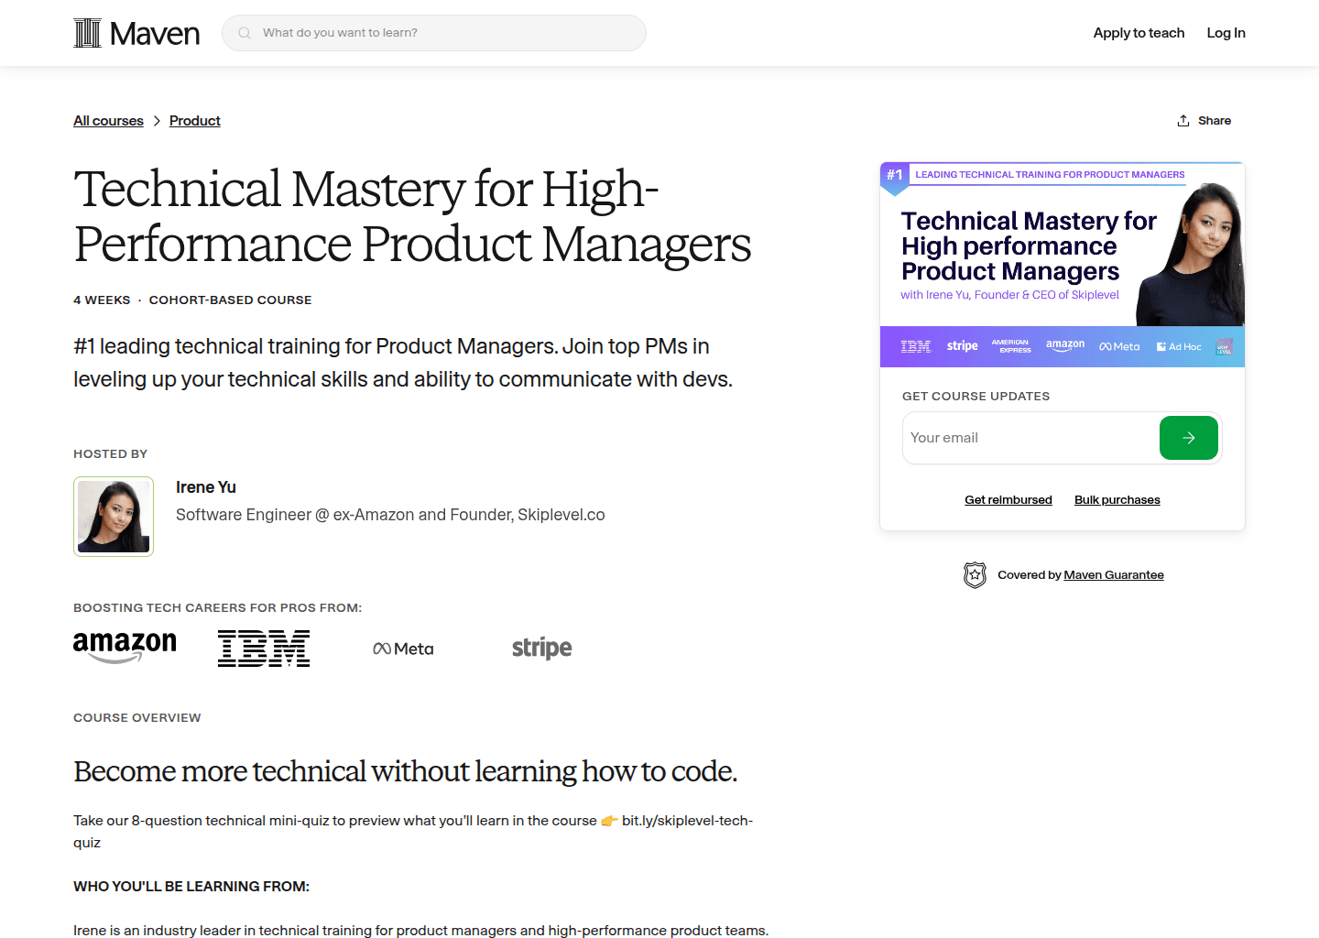Click the IBM logo in the company row
The width and height of the screenshot is (1319, 938).
tap(264, 648)
